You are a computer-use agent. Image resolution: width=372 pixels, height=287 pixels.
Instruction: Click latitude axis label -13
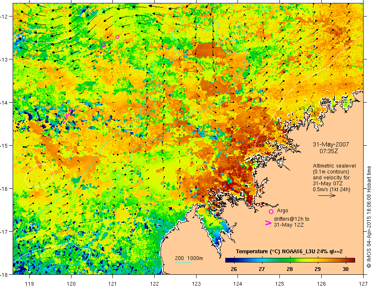coord(5,59)
